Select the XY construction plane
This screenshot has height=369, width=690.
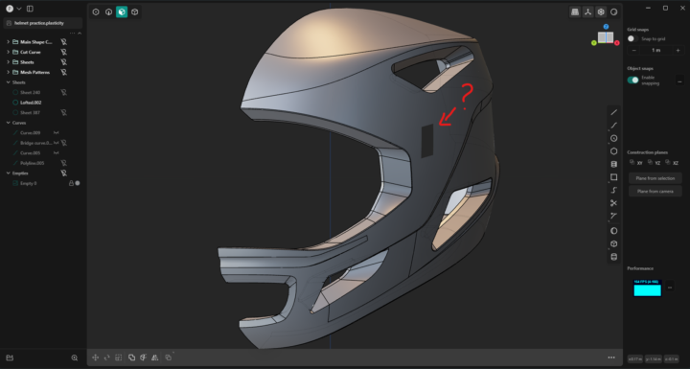click(636, 163)
